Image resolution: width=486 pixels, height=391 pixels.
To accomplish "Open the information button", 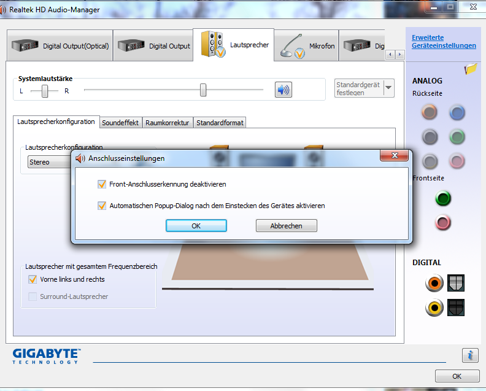I will click(470, 355).
